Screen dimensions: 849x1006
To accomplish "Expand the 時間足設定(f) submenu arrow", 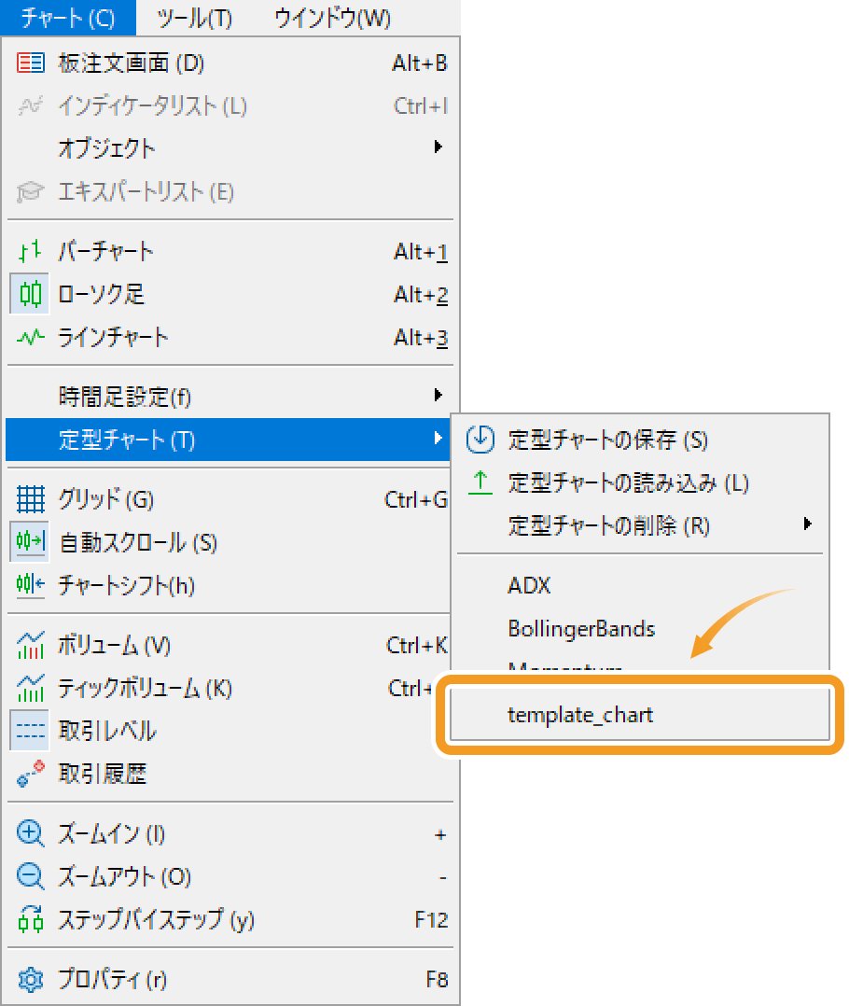I will coord(438,395).
